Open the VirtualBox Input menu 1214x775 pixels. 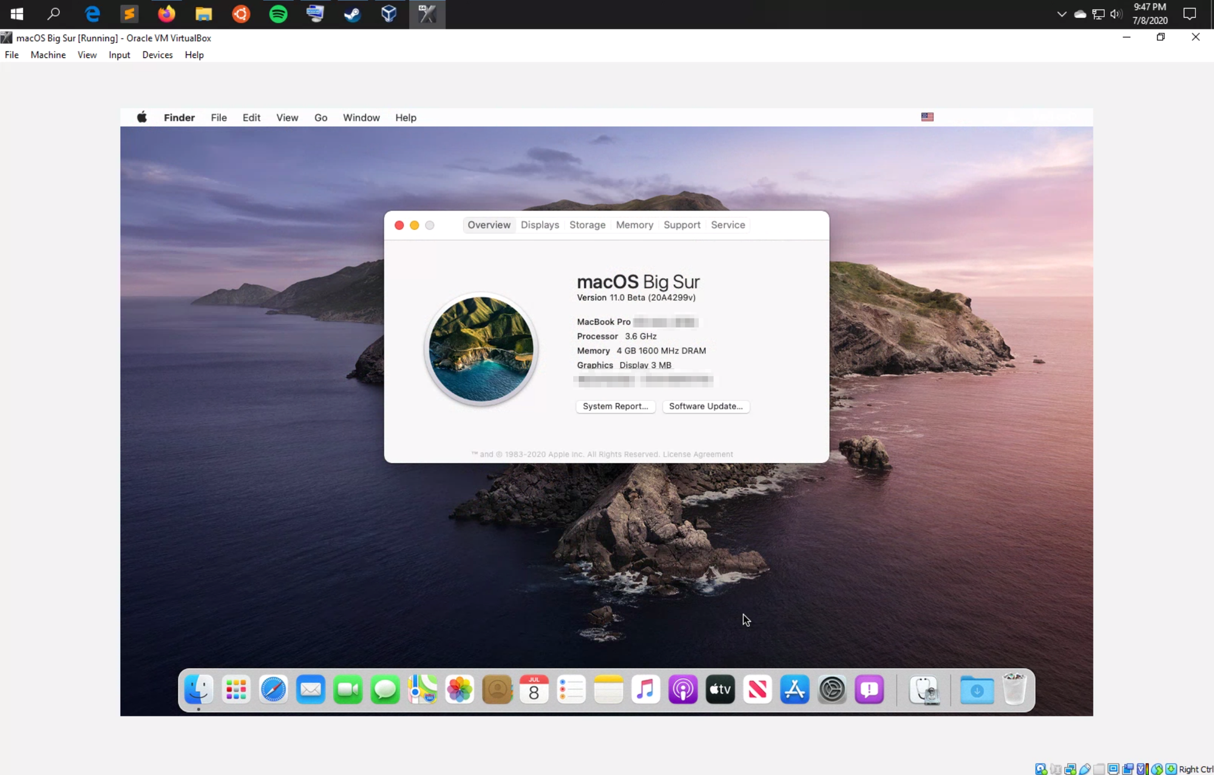119,55
